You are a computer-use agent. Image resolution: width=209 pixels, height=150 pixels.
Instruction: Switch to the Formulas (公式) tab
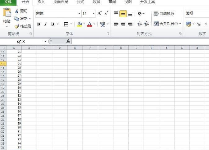[x=80, y=2]
